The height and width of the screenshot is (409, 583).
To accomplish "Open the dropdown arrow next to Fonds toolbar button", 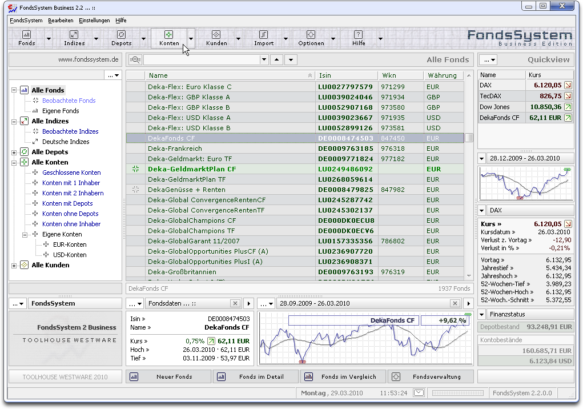I will point(49,38).
